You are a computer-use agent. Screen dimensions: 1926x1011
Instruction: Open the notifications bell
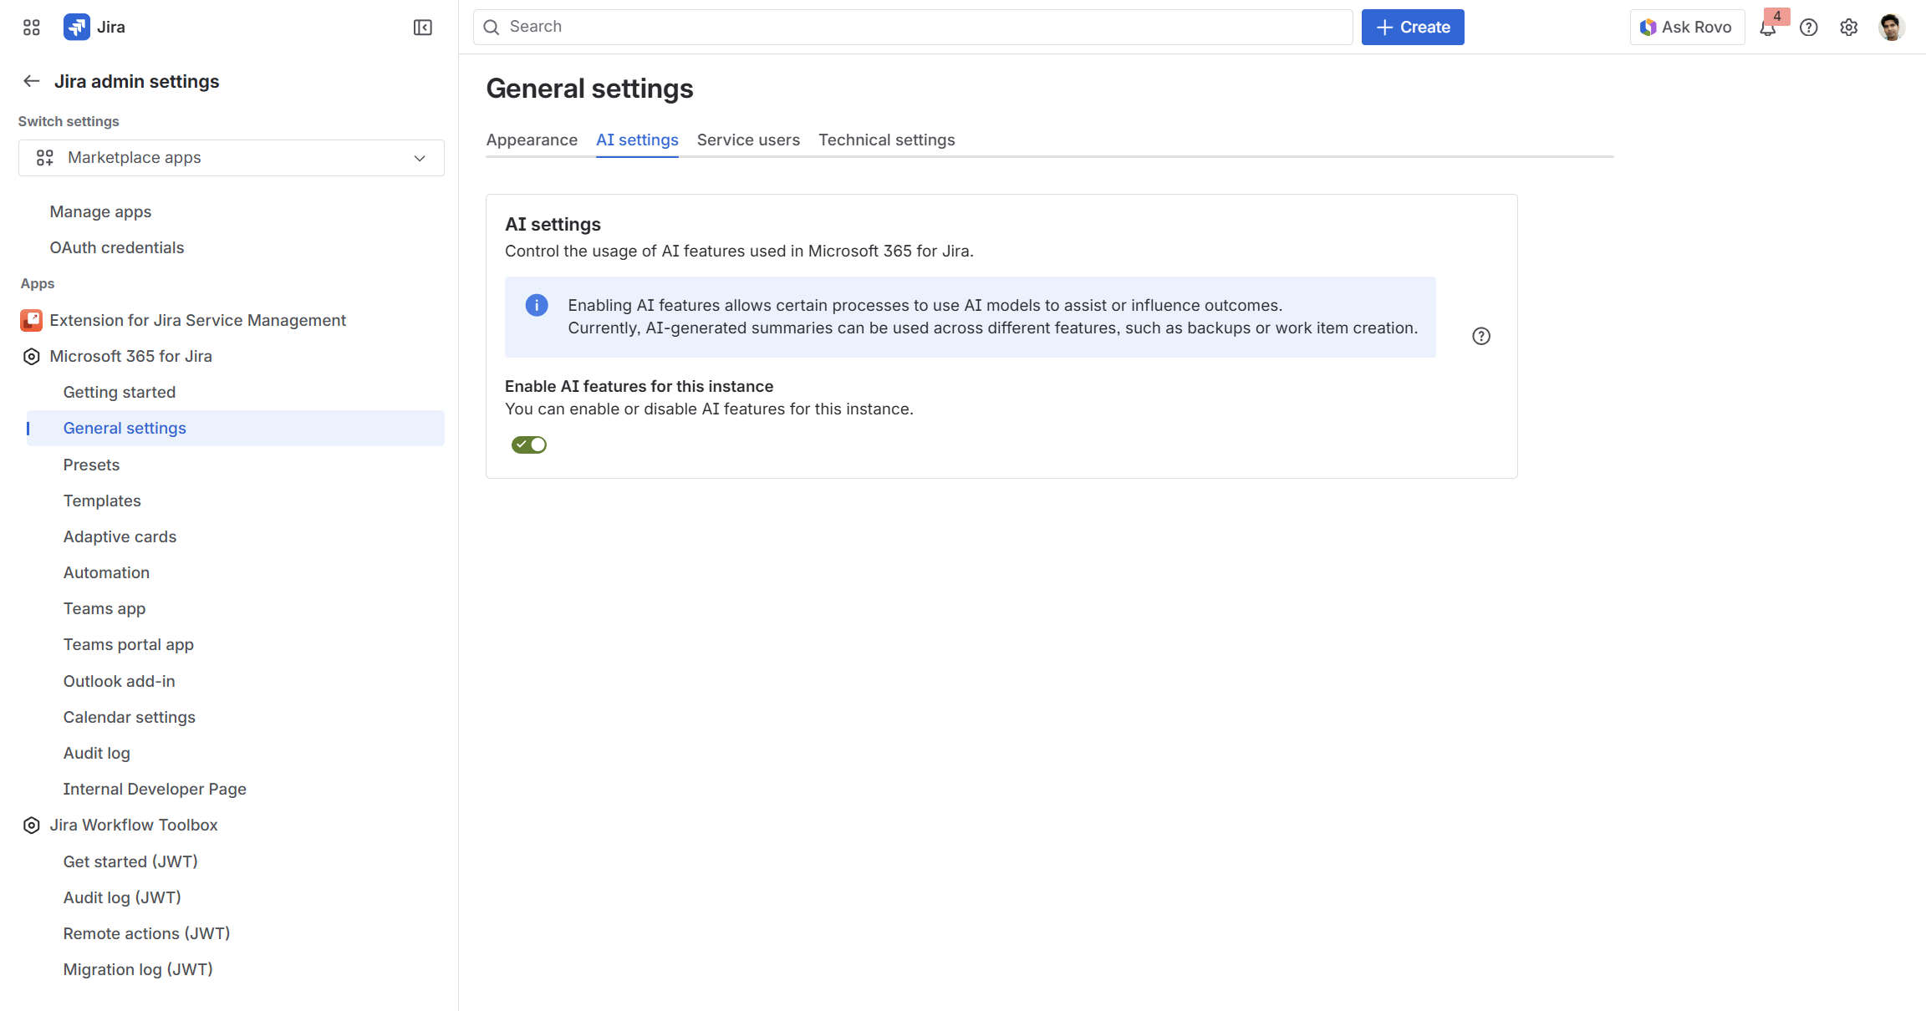[1767, 28]
